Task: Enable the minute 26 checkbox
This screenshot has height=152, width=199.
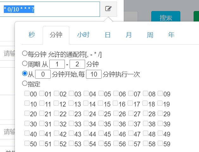Action: point(116,113)
